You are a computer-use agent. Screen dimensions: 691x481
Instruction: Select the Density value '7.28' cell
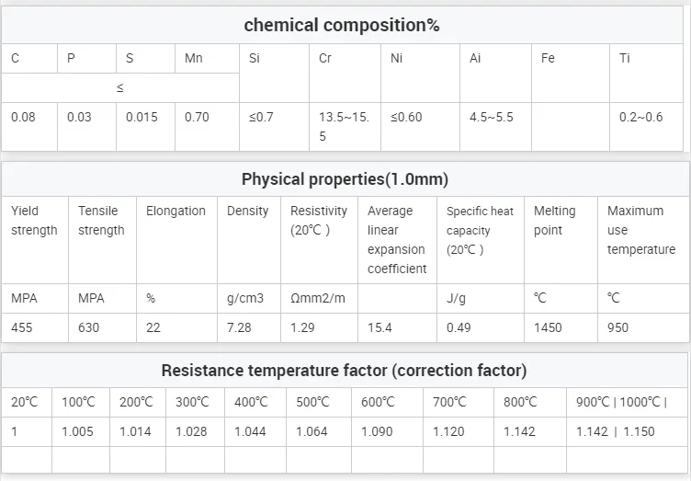pyautogui.click(x=240, y=327)
